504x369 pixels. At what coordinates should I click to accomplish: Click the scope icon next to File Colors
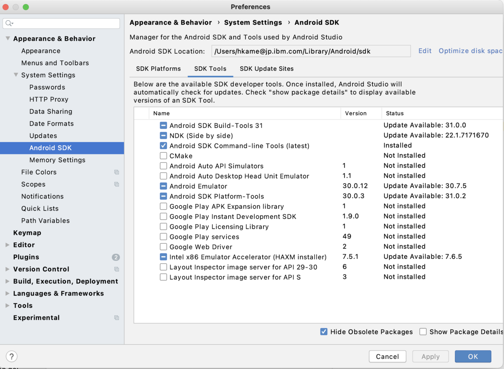coord(116,172)
